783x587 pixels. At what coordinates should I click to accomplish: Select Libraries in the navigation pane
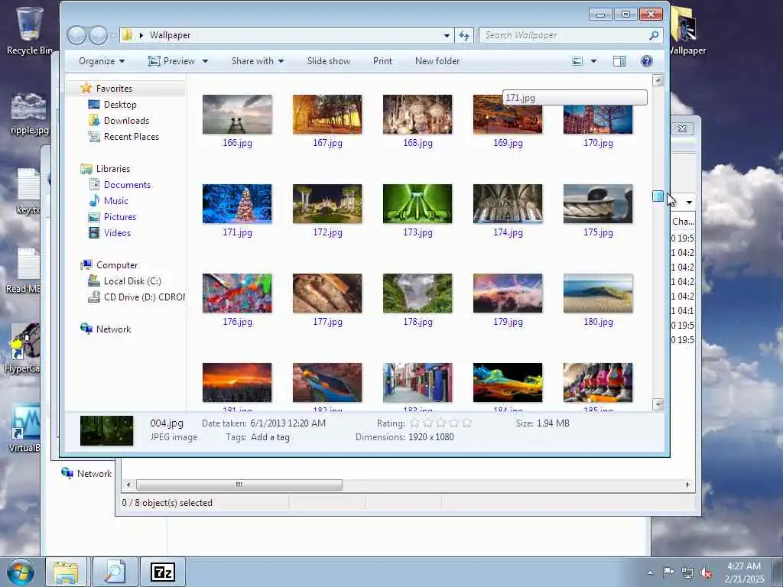(x=113, y=169)
